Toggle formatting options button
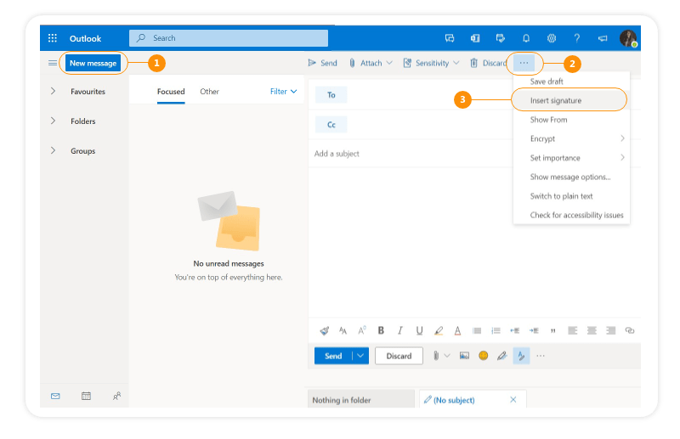680x439 pixels. (x=521, y=356)
